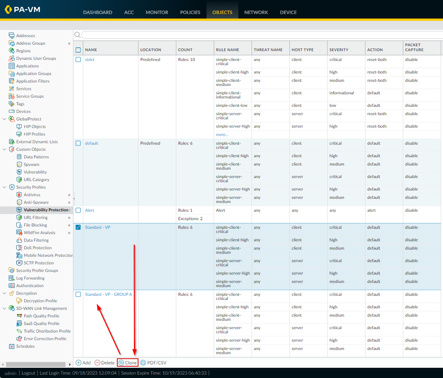Open the MONITOR tab

coord(157,12)
